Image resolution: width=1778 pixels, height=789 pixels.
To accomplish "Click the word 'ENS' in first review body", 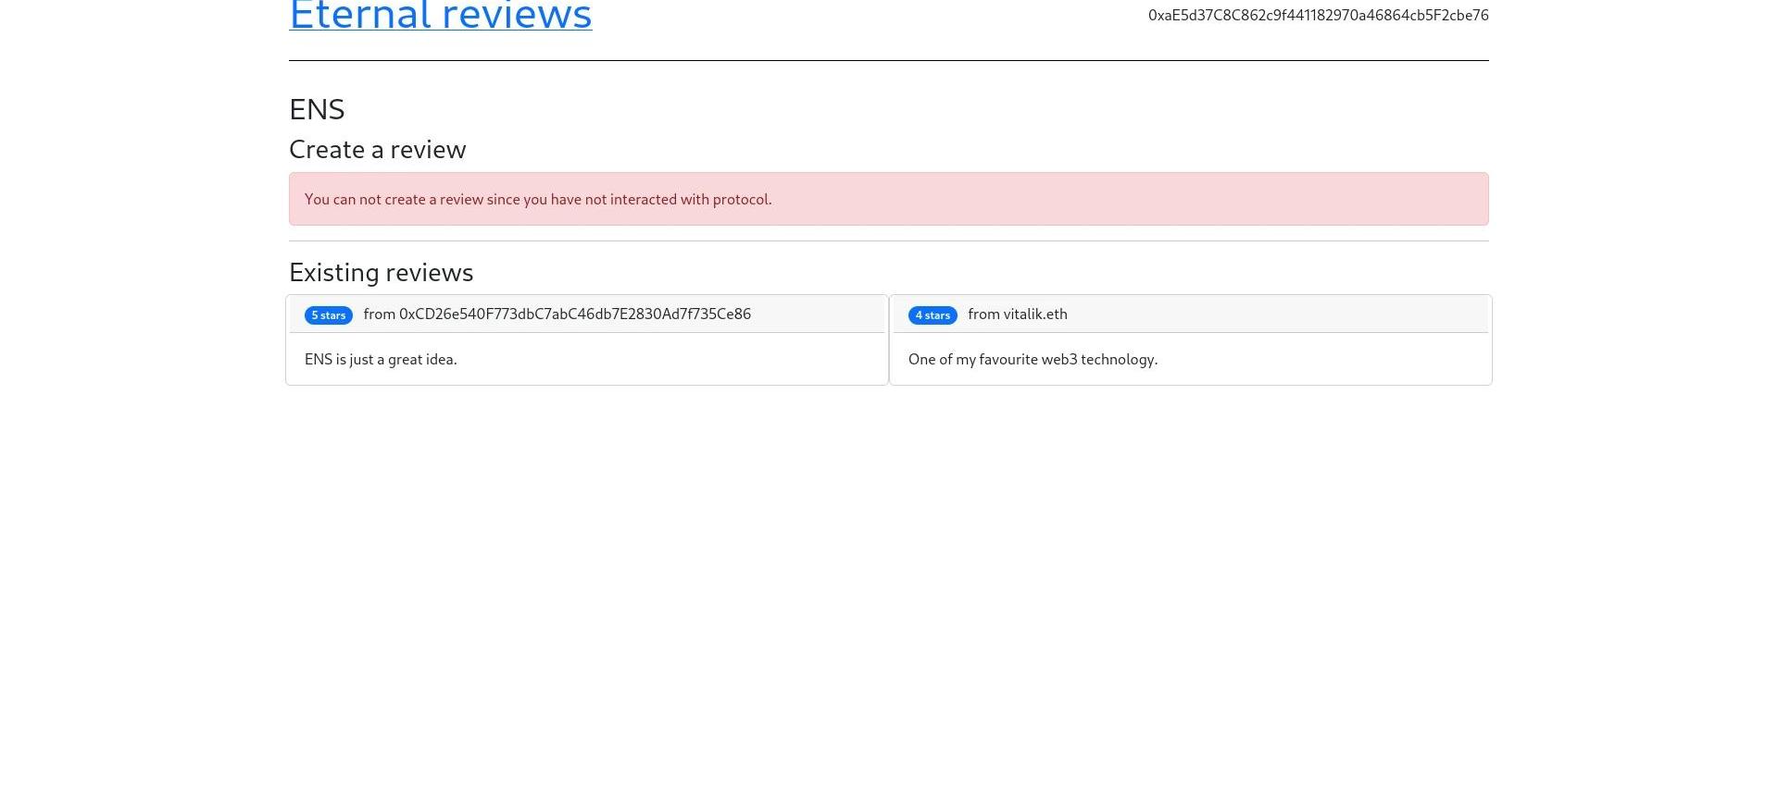I will [x=318, y=360].
